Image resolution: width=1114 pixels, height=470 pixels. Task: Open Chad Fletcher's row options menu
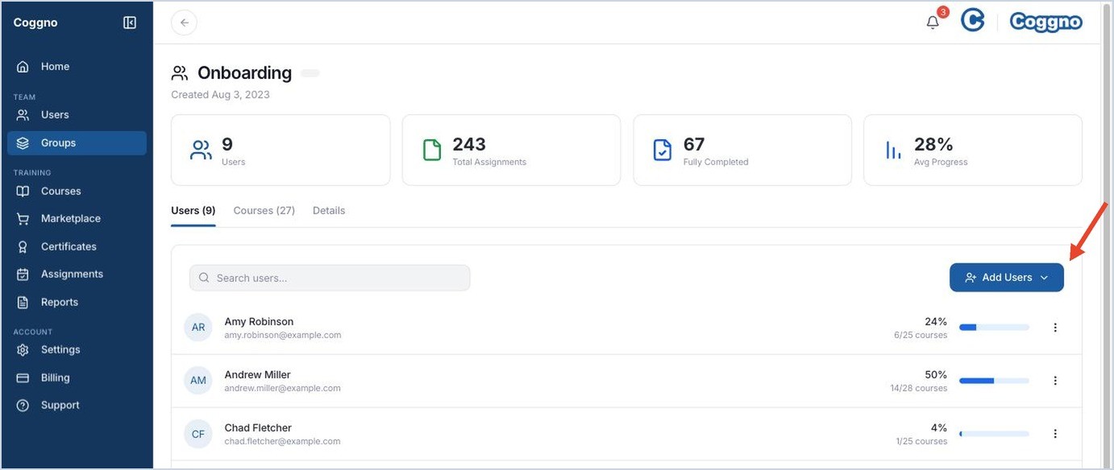(x=1055, y=434)
